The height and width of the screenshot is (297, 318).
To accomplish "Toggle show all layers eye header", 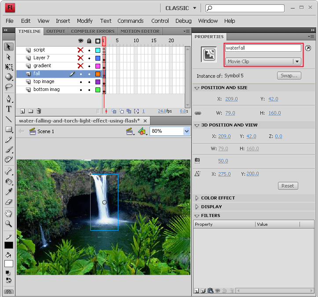I will 81,41.
